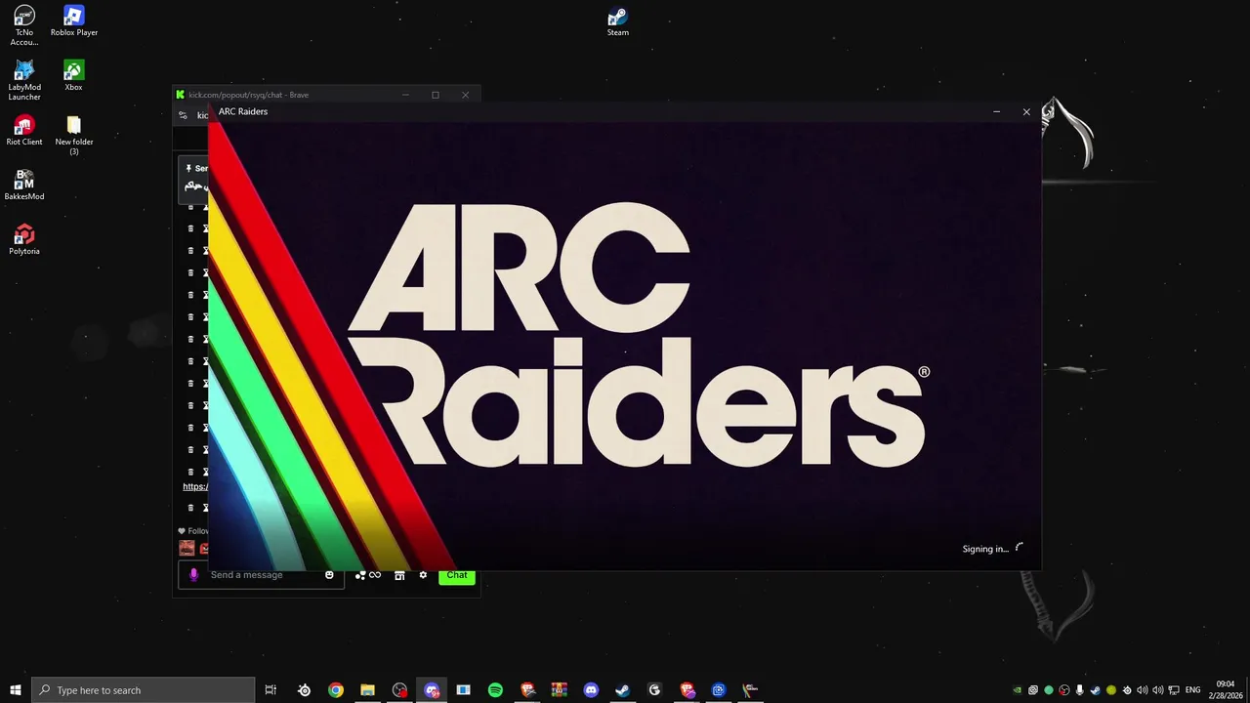Open File Explorer from the taskbar
This screenshot has width=1250, height=703.
pos(368,690)
